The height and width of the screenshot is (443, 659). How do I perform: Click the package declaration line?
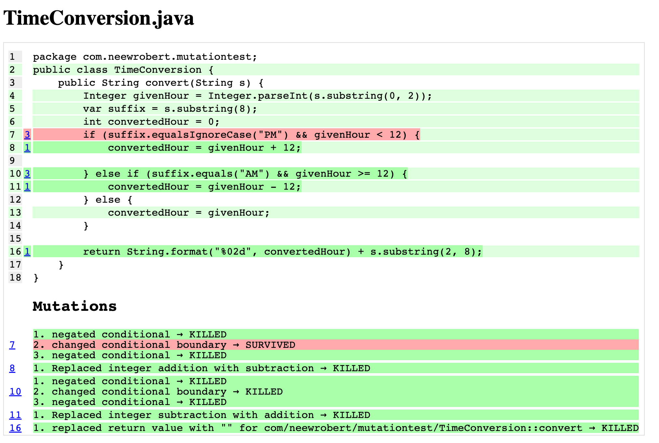[145, 57]
